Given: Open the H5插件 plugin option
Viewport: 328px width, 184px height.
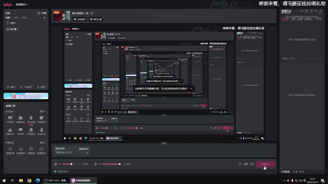Looking at the screenshot, I should point(26,87).
